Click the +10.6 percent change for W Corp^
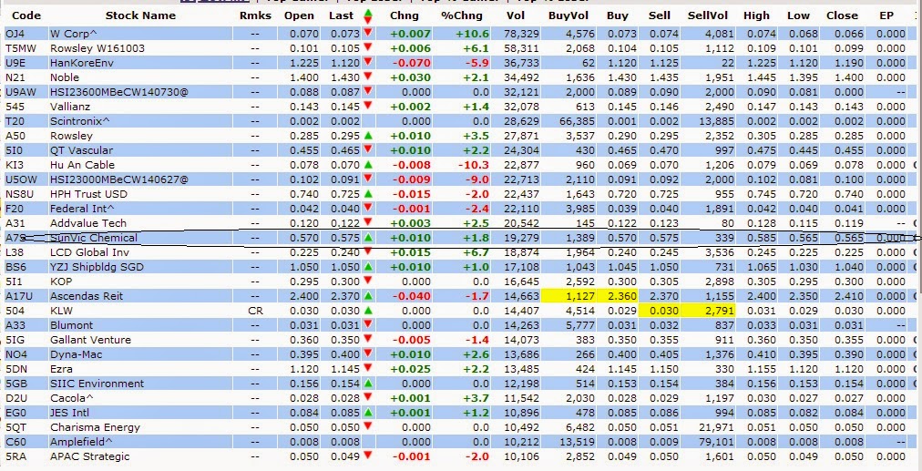Screen dimensions: 922x471 472,34
